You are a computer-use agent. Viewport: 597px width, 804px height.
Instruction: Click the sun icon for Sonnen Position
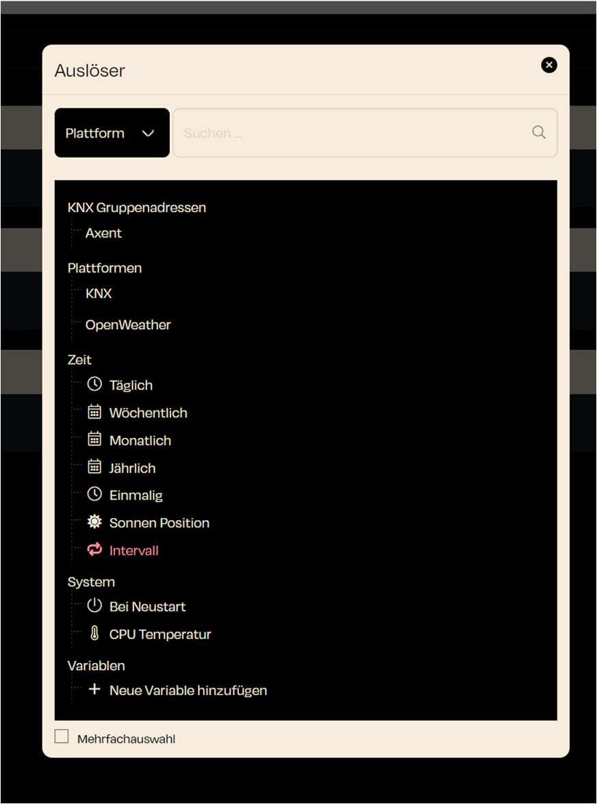pos(94,522)
